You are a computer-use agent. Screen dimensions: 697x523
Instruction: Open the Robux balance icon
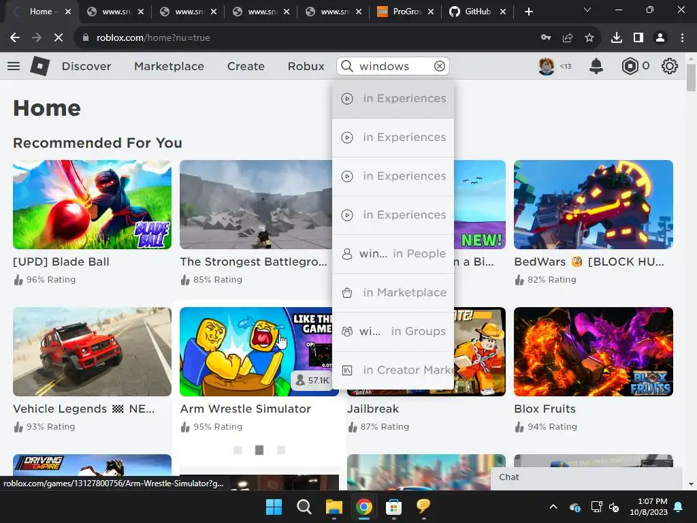pyautogui.click(x=630, y=66)
